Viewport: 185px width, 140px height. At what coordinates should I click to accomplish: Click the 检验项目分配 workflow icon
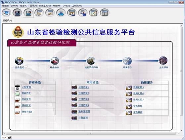91,61
